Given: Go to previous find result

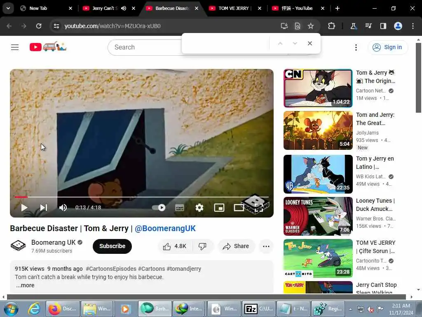Looking at the screenshot, I should (280, 43).
